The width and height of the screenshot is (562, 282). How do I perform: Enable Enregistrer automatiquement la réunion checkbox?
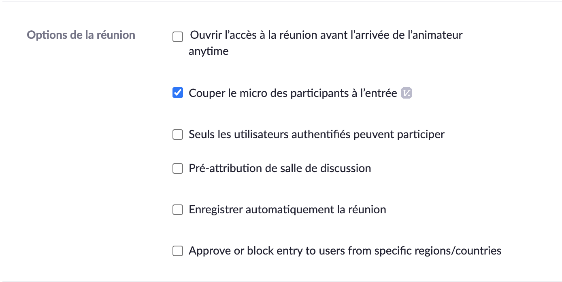[x=178, y=210]
